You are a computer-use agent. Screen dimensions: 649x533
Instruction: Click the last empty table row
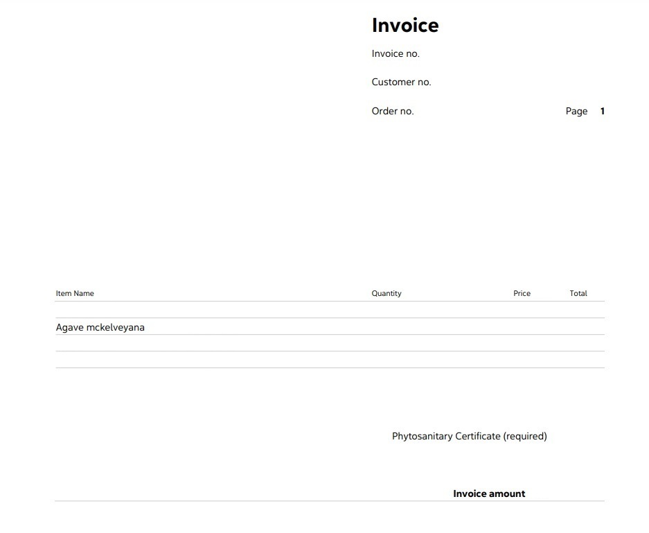tap(330, 360)
